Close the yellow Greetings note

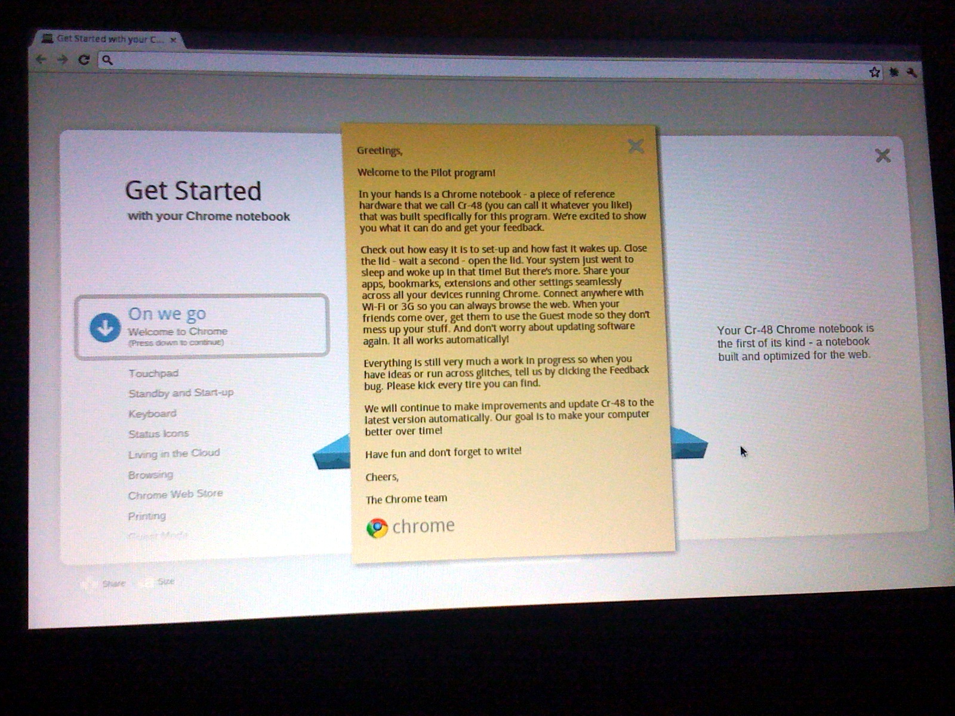(635, 146)
